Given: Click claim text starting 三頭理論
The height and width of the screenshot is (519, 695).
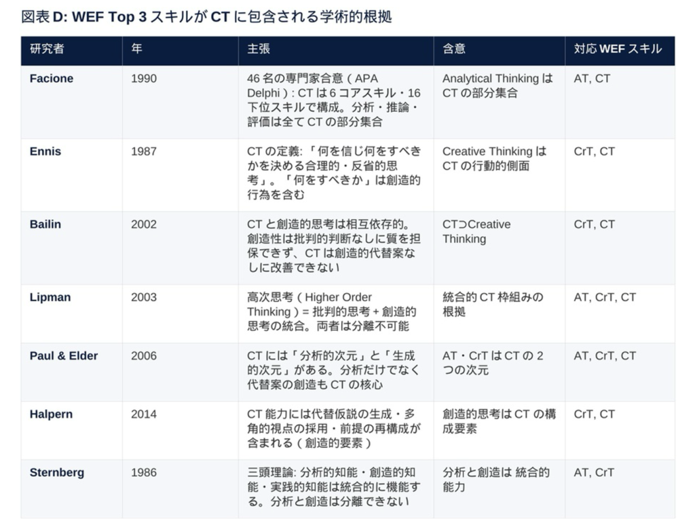Looking at the screenshot, I should click(x=334, y=487).
